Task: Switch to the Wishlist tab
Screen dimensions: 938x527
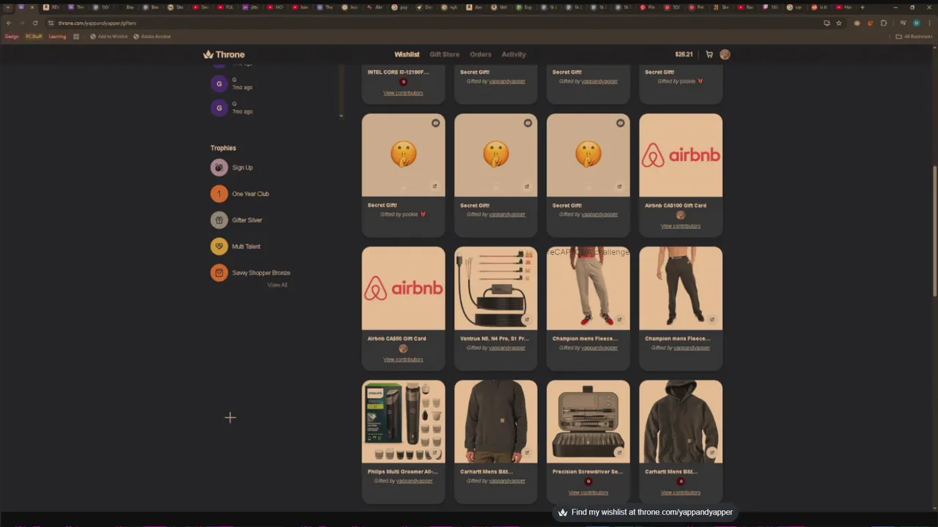Action: point(407,54)
